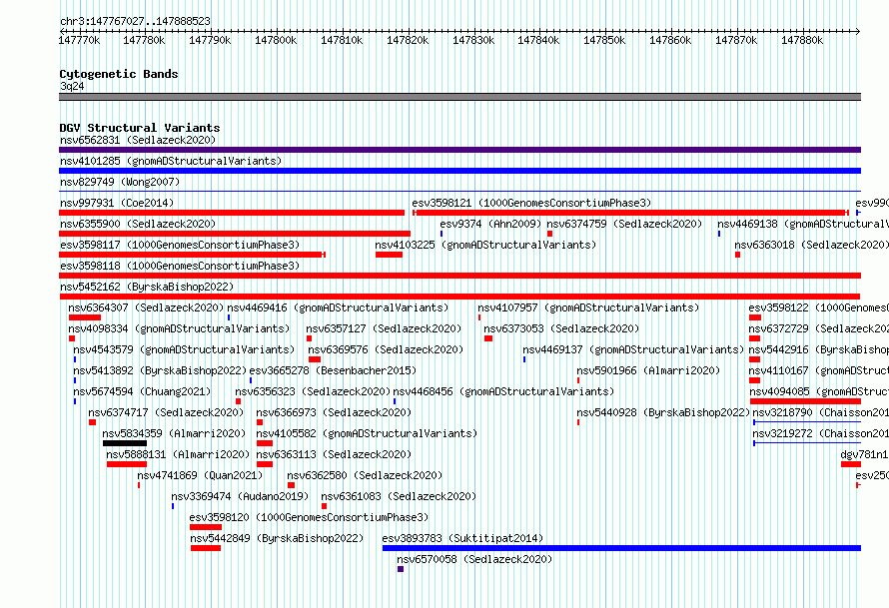
Task: Select the nsv4101285 gnomADStructuralVariants label
Action: pyautogui.click(x=171, y=161)
